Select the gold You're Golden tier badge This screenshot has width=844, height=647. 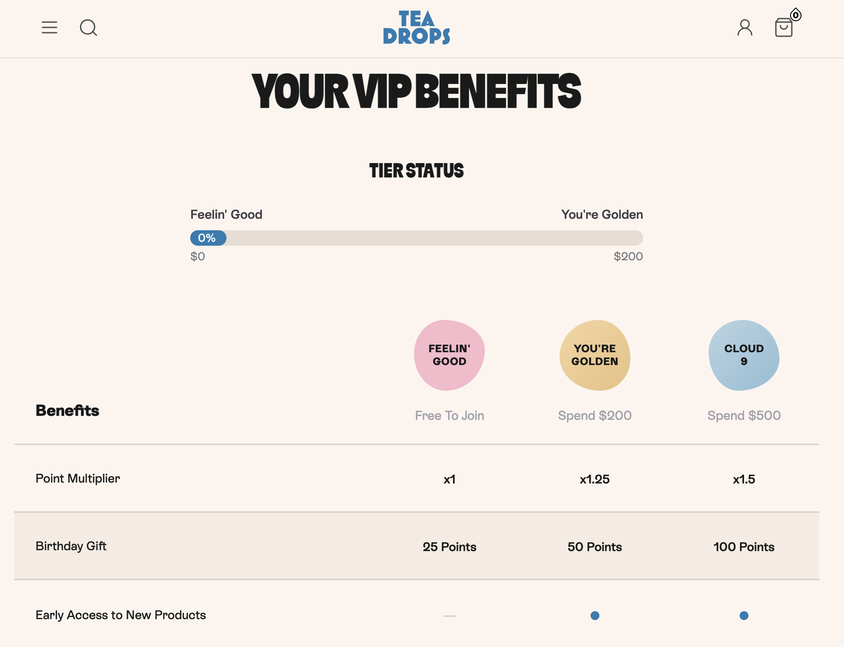(595, 355)
